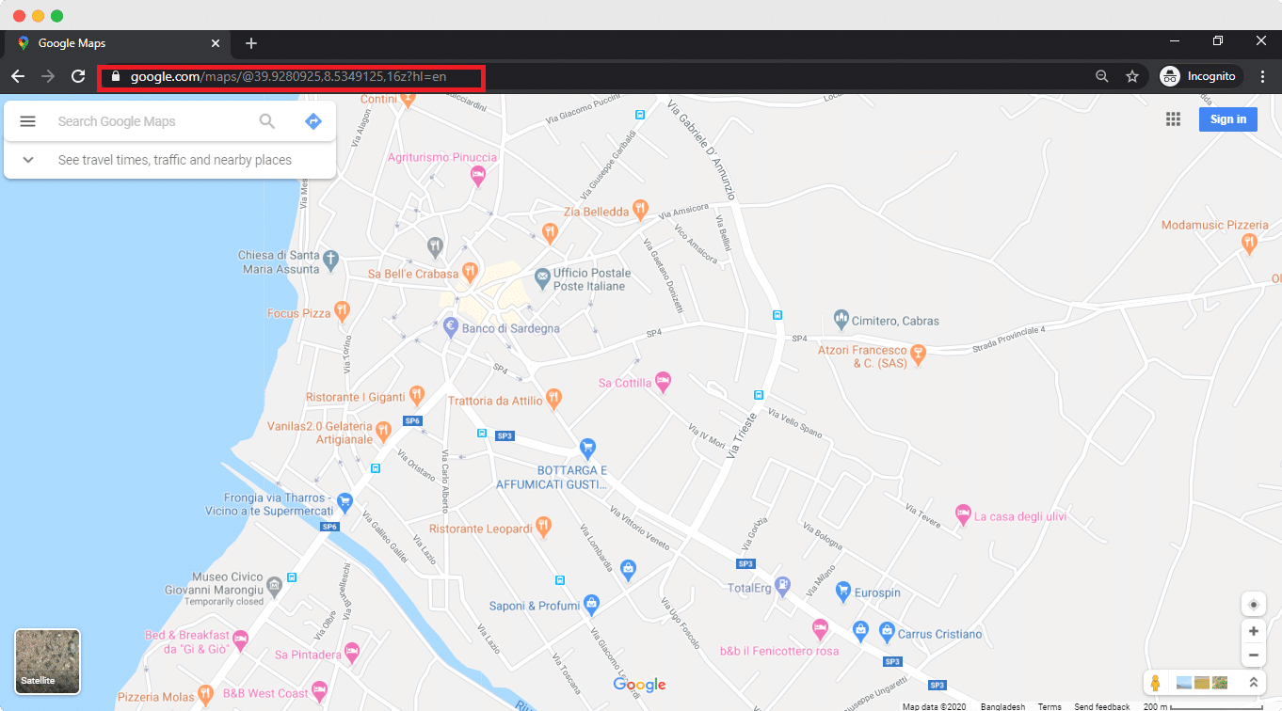Open the Terms link in footer
1282x711 pixels.
pyautogui.click(x=1050, y=706)
